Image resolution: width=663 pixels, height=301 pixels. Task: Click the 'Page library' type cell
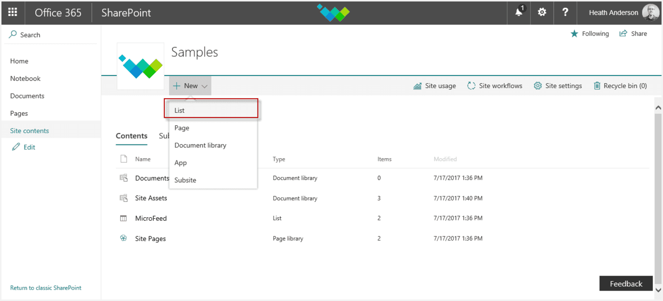tap(288, 239)
